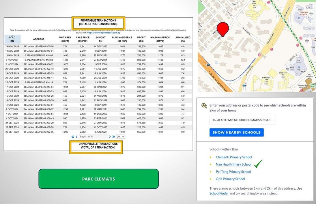Click Clementi Pri Sch label on map
Screen dimensions: 316x204
coord(283,75)
